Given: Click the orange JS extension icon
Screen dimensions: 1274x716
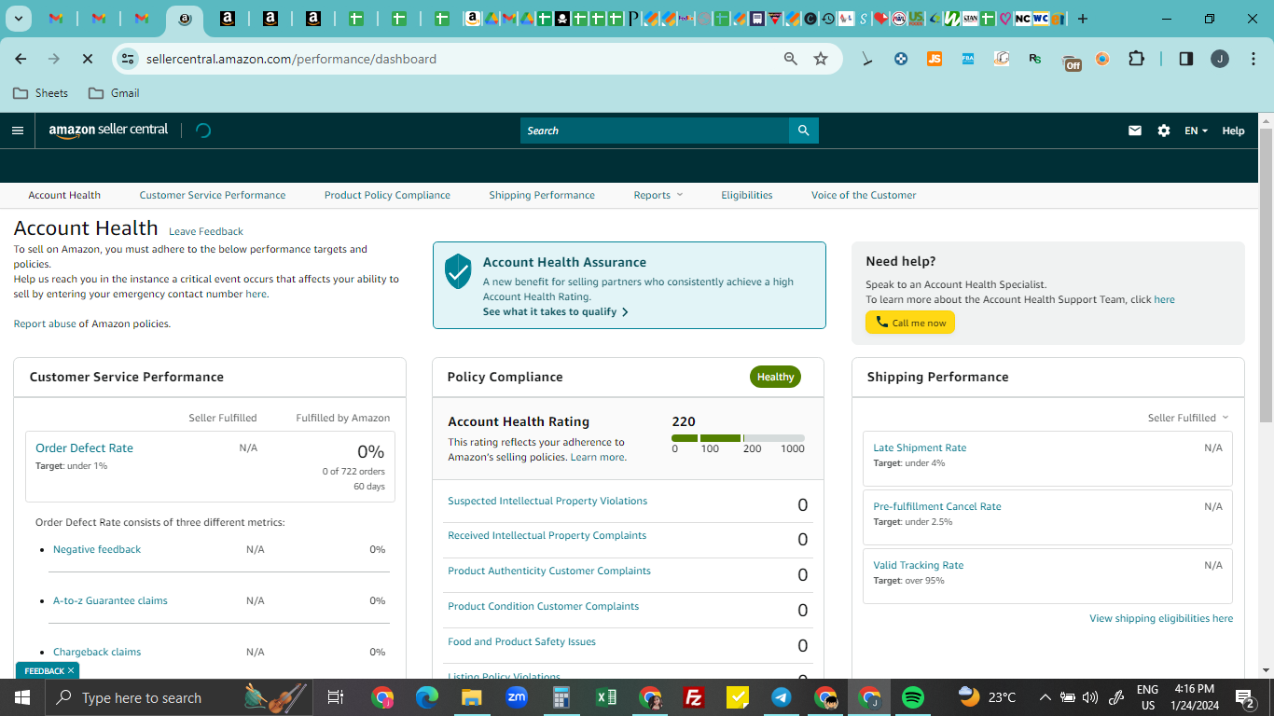Looking at the screenshot, I should tap(935, 59).
